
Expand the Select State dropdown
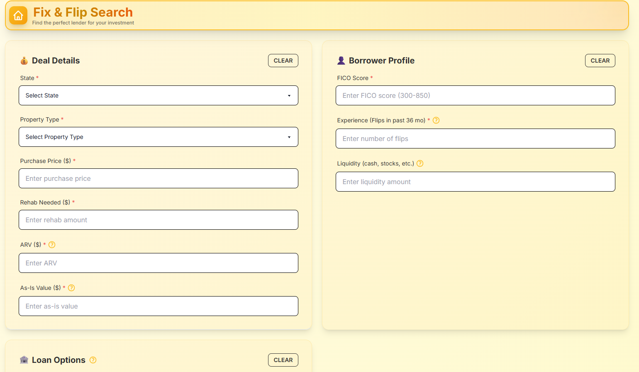click(x=159, y=95)
